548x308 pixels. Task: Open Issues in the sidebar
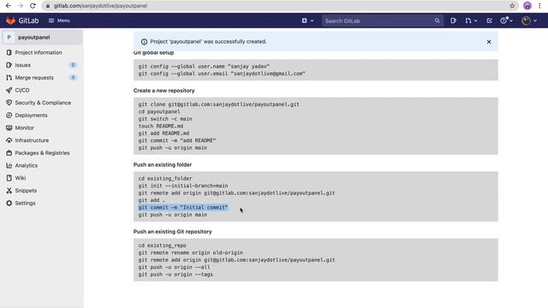(x=23, y=65)
